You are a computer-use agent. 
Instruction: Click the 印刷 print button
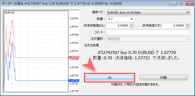point(164,78)
